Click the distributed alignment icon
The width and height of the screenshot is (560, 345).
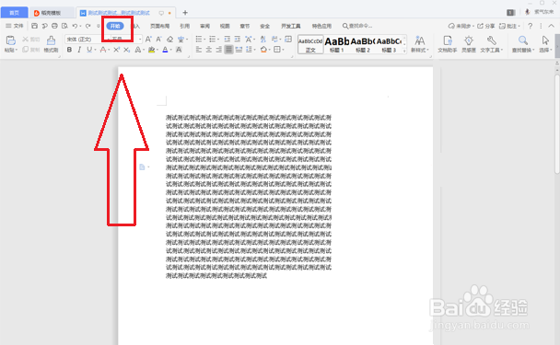pos(239,50)
